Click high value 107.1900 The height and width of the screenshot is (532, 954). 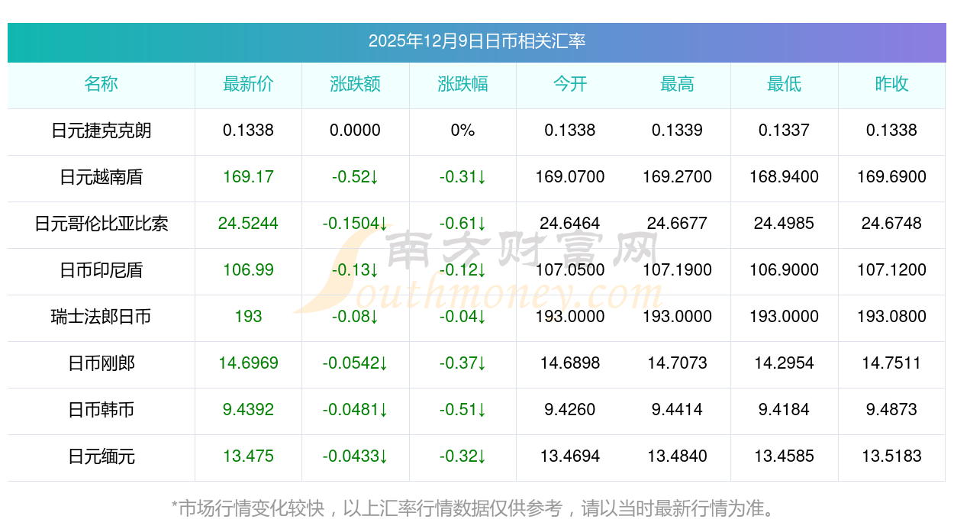677,270
